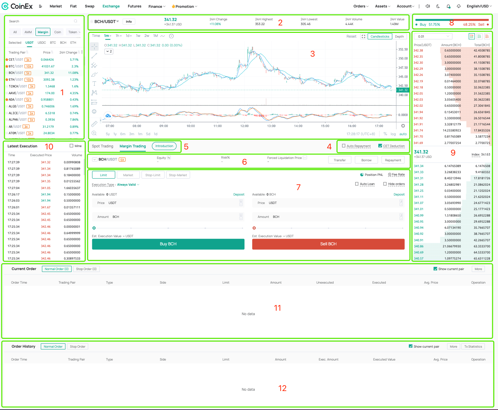Favorite BCH/USDT with the star
498x410 pixels.
click(x=92, y=22)
